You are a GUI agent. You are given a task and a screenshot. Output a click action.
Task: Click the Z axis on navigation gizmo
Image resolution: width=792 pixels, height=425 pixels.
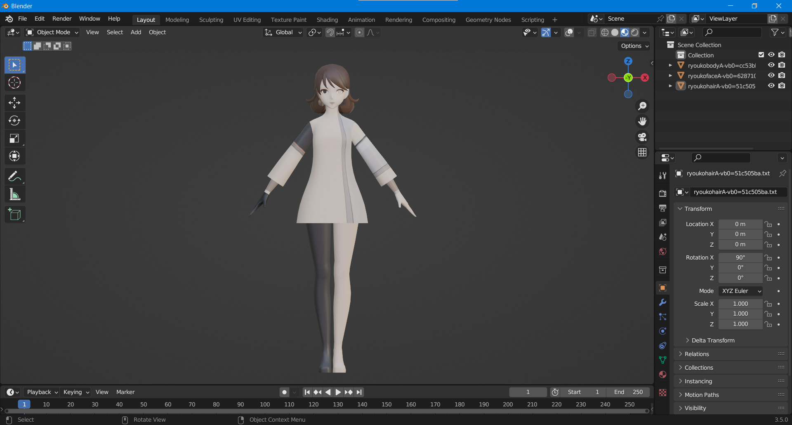pos(628,61)
